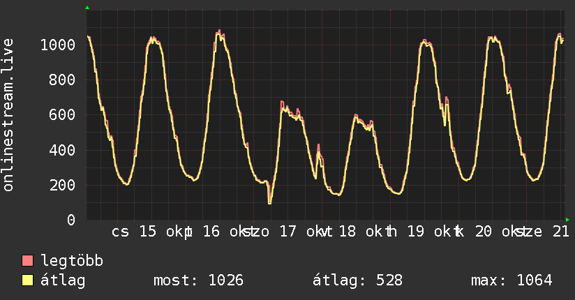The height and width of the screenshot is (300, 575).
Task: Click the onlinestream.live axis title
Action: (x=8, y=115)
